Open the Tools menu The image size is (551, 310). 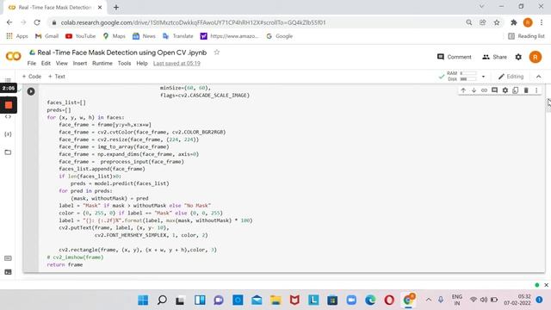124,63
